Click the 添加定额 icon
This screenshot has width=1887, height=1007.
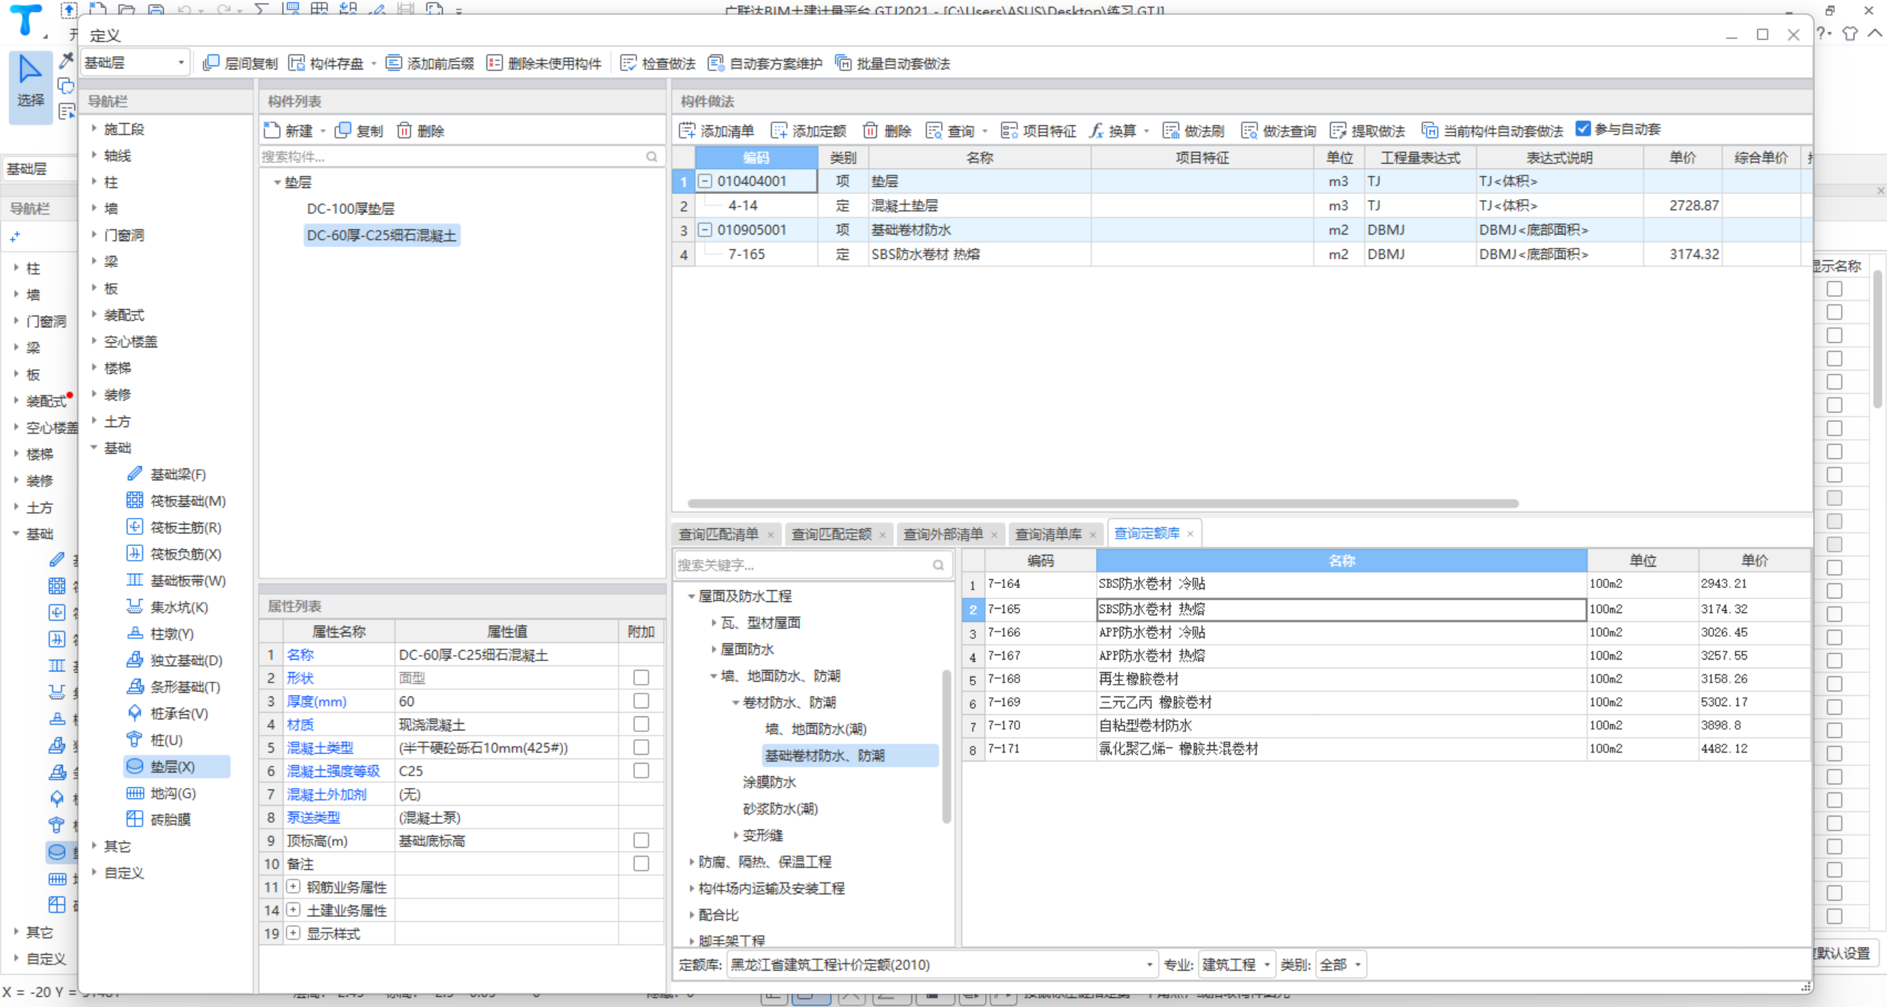(x=779, y=131)
